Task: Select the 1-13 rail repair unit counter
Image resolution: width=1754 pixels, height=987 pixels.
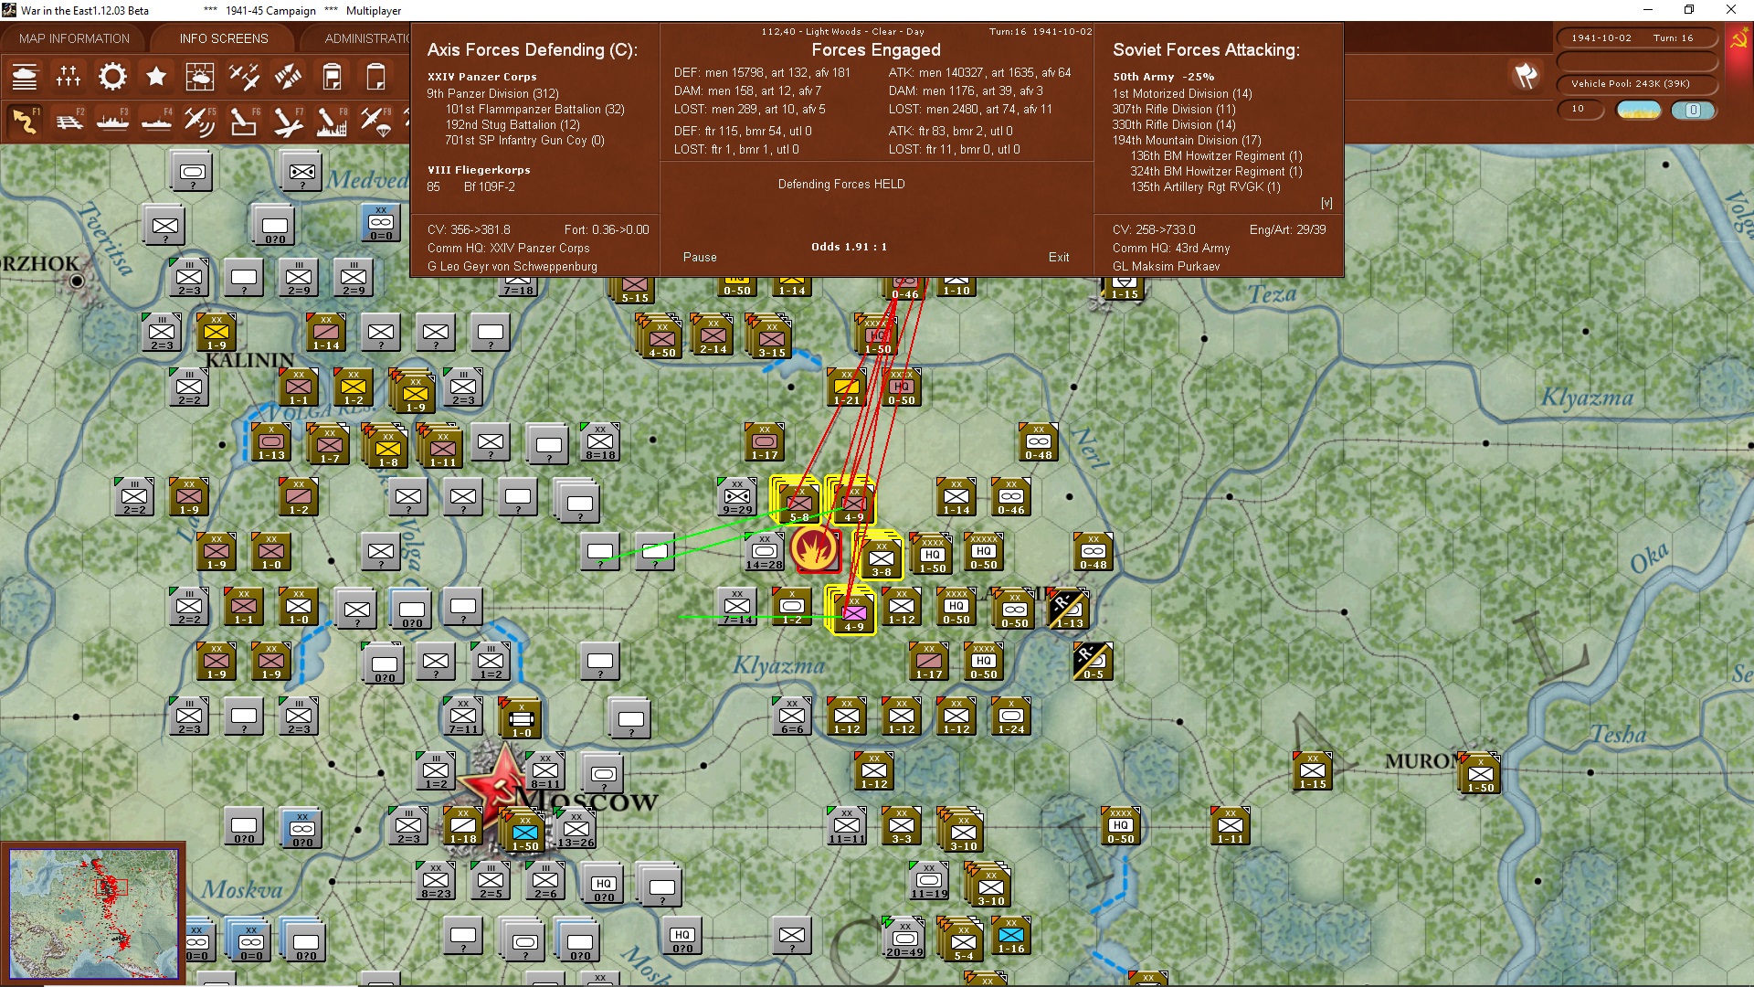Action: click(1068, 609)
